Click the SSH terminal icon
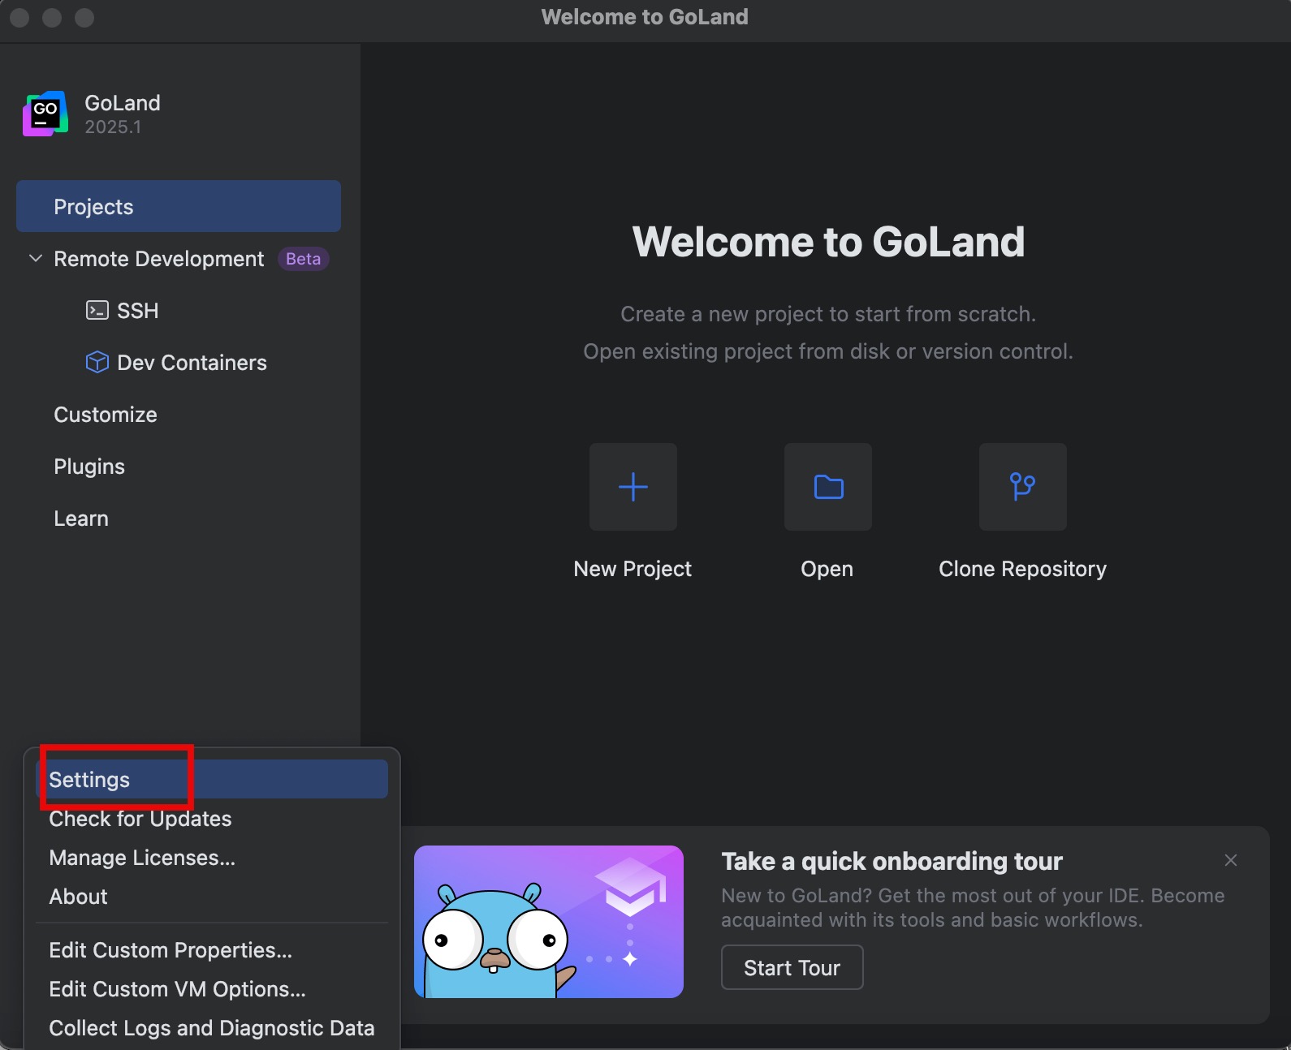This screenshot has width=1291, height=1050. pyautogui.click(x=97, y=311)
